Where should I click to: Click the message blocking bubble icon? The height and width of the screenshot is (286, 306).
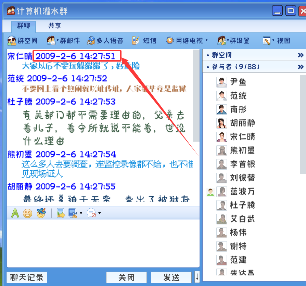click(91, 213)
